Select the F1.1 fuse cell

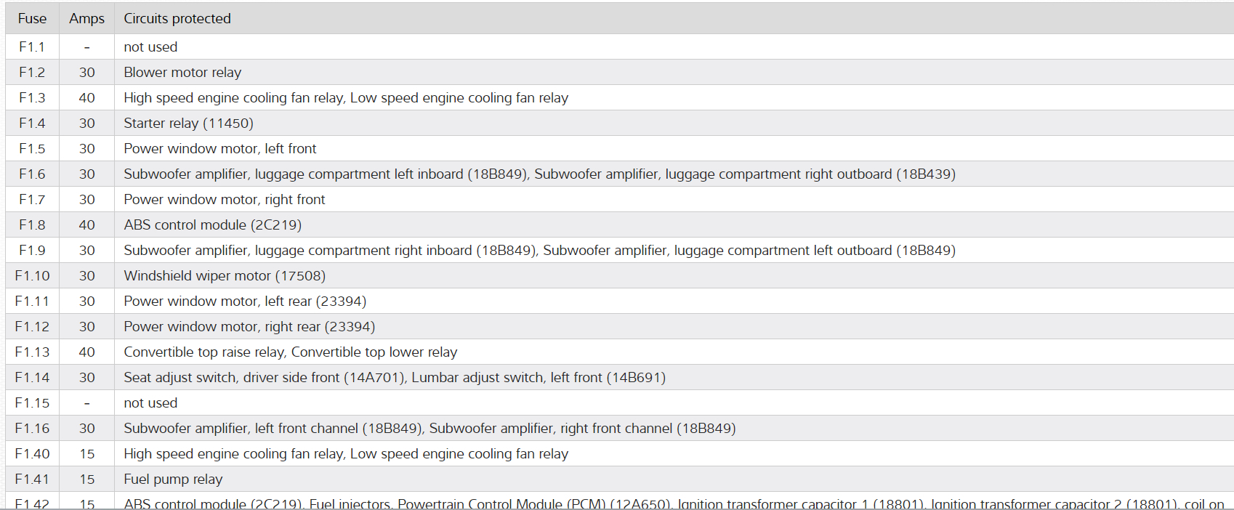(32, 47)
